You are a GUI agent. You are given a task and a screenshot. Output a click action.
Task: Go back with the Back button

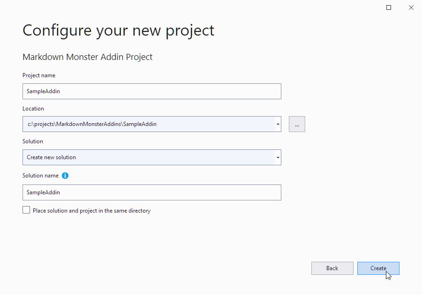332,268
